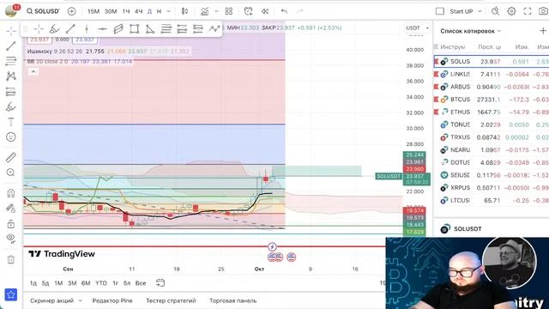Pick the parallel channel tool in floating toolbar
This screenshot has width=549, height=309.
click(x=118, y=28)
